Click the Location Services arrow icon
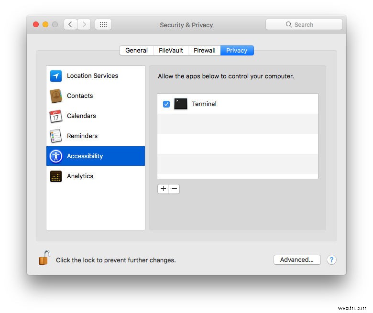The height and width of the screenshot is (313, 373). tap(56, 76)
